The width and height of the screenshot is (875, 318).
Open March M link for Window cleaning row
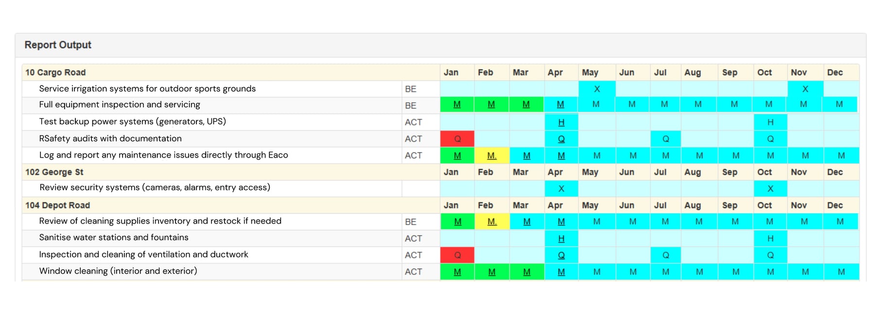click(x=527, y=272)
